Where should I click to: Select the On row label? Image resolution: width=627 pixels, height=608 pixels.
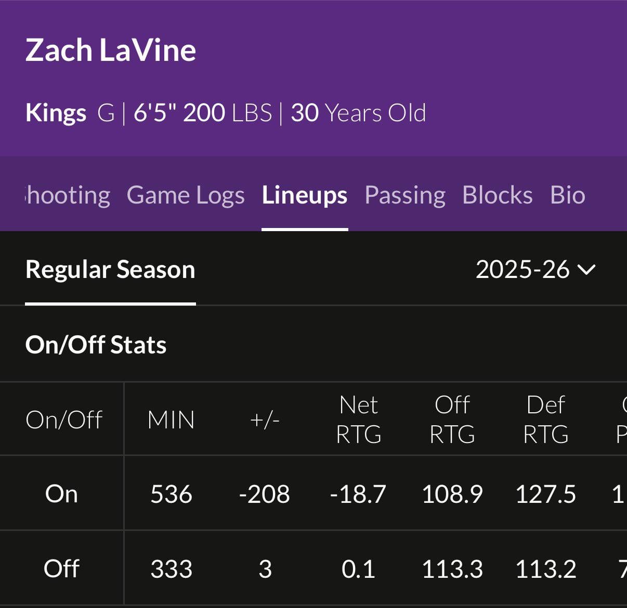(x=61, y=493)
